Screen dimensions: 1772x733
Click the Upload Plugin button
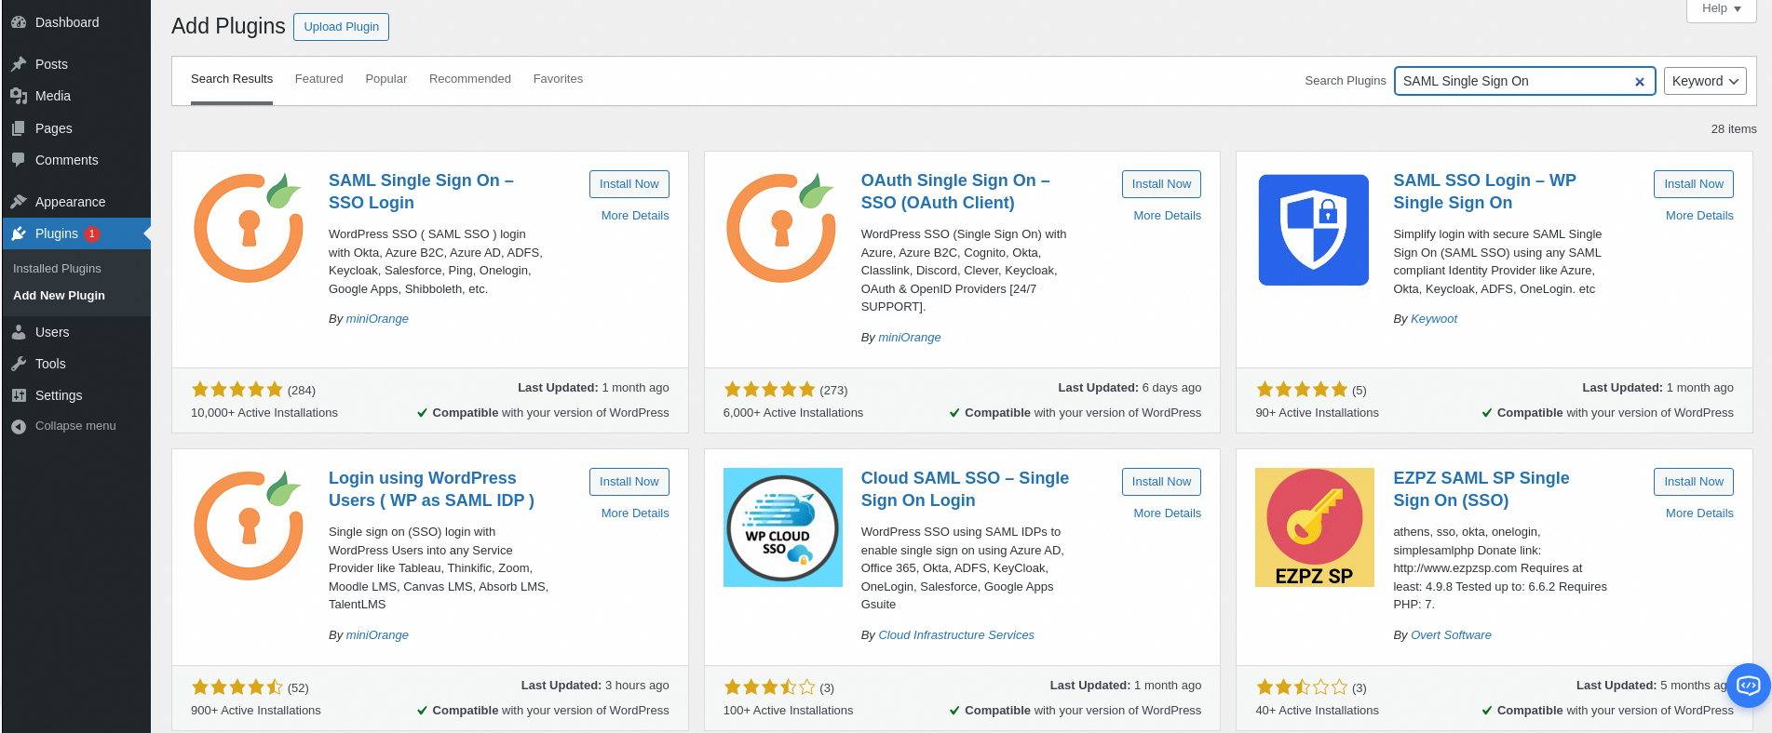(341, 27)
